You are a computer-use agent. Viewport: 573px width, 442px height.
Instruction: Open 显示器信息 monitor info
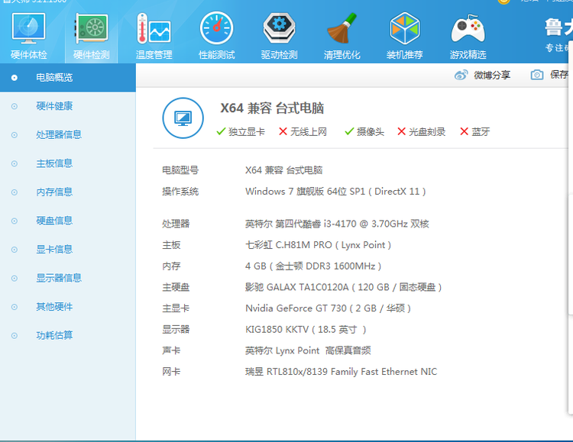pos(58,278)
